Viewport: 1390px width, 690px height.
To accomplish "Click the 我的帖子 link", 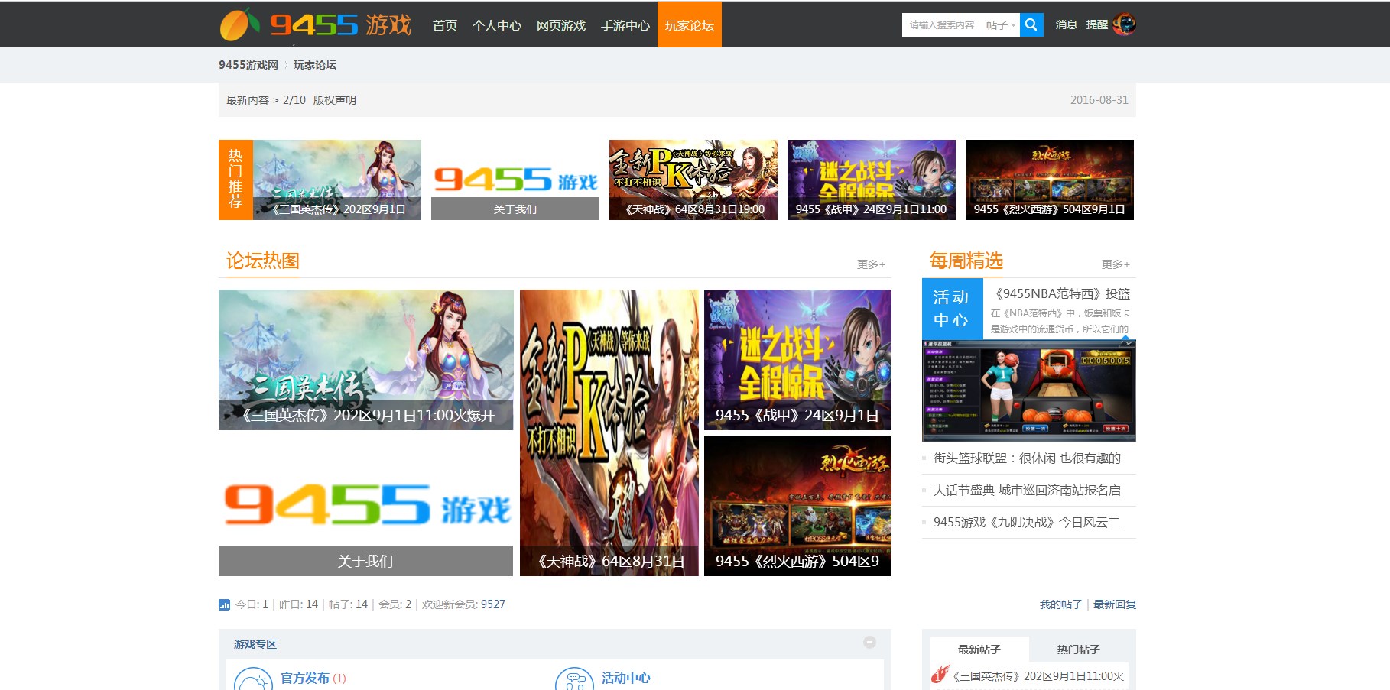I will pos(1060,604).
